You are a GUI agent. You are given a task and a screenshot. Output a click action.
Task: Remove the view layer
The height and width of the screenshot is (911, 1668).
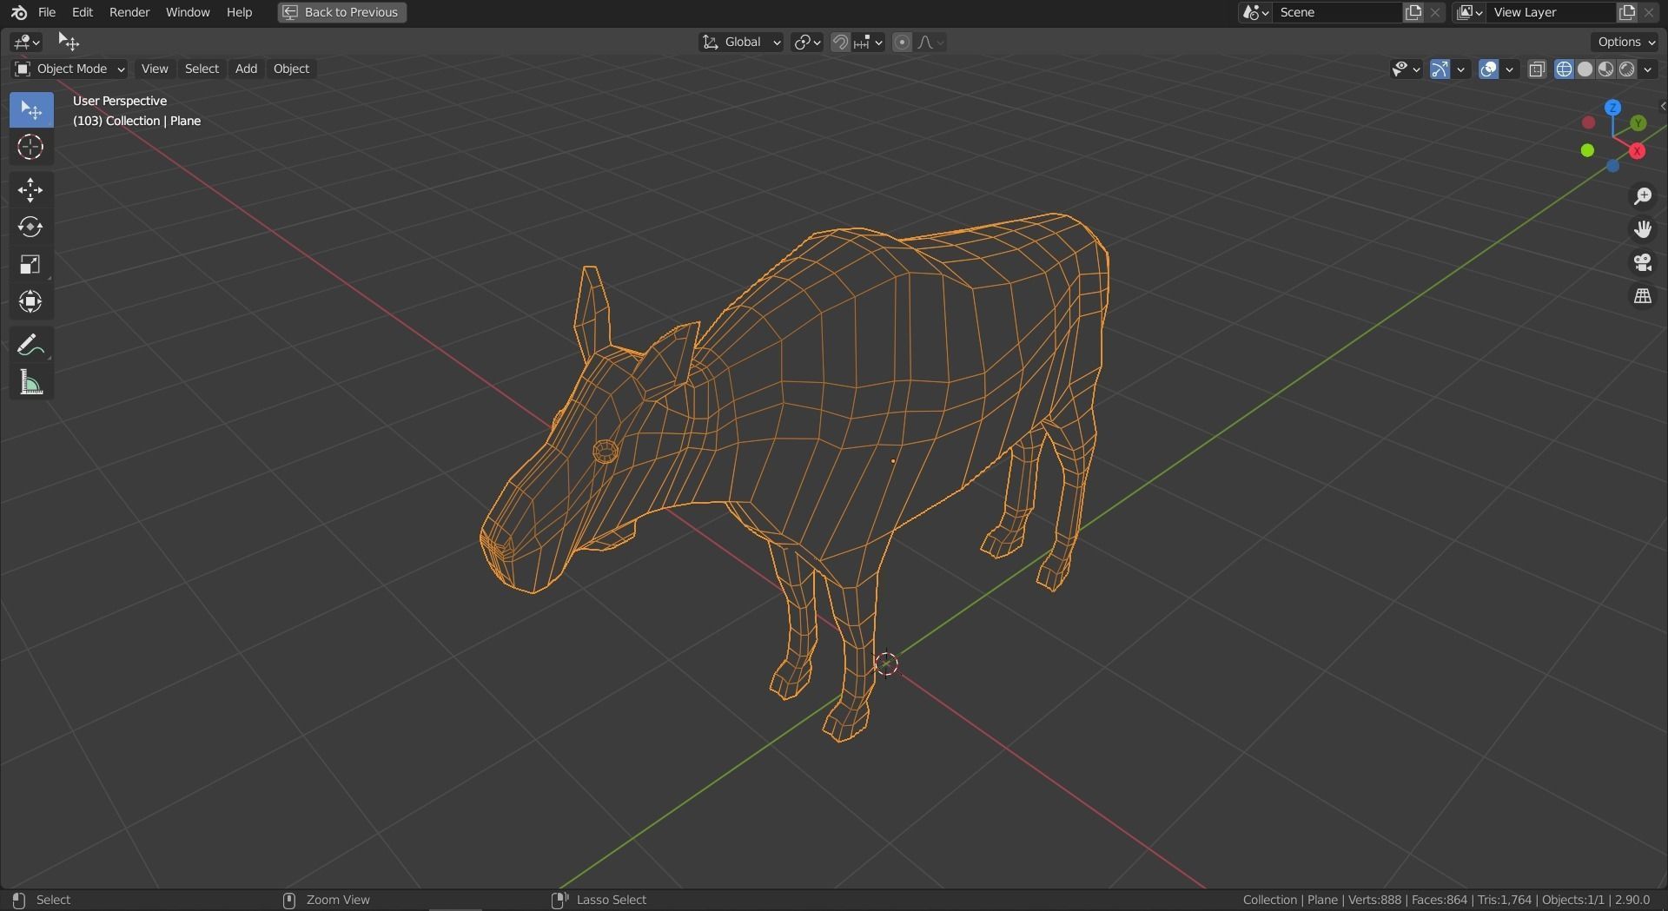(1649, 12)
